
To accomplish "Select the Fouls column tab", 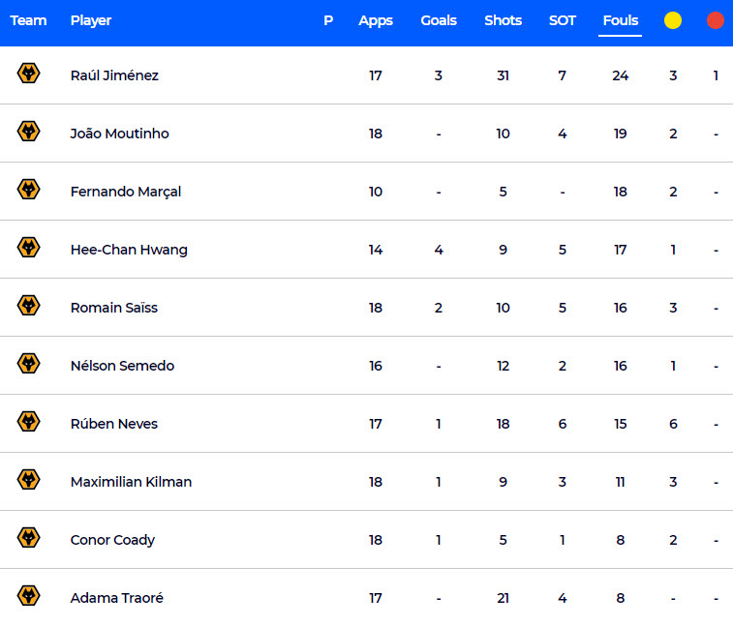I will coord(621,20).
